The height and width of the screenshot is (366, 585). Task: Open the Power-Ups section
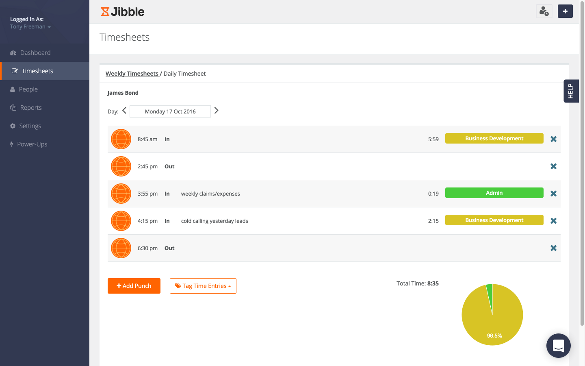(x=32, y=144)
